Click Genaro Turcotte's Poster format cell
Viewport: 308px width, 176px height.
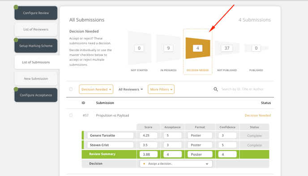(x=200, y=136)
